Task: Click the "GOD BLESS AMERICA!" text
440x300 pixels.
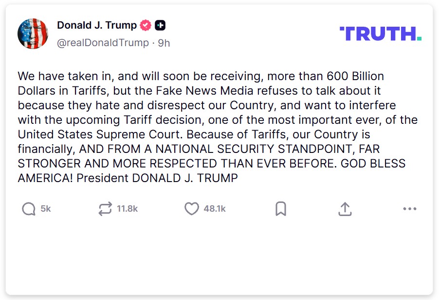Action: pos(373,164)
